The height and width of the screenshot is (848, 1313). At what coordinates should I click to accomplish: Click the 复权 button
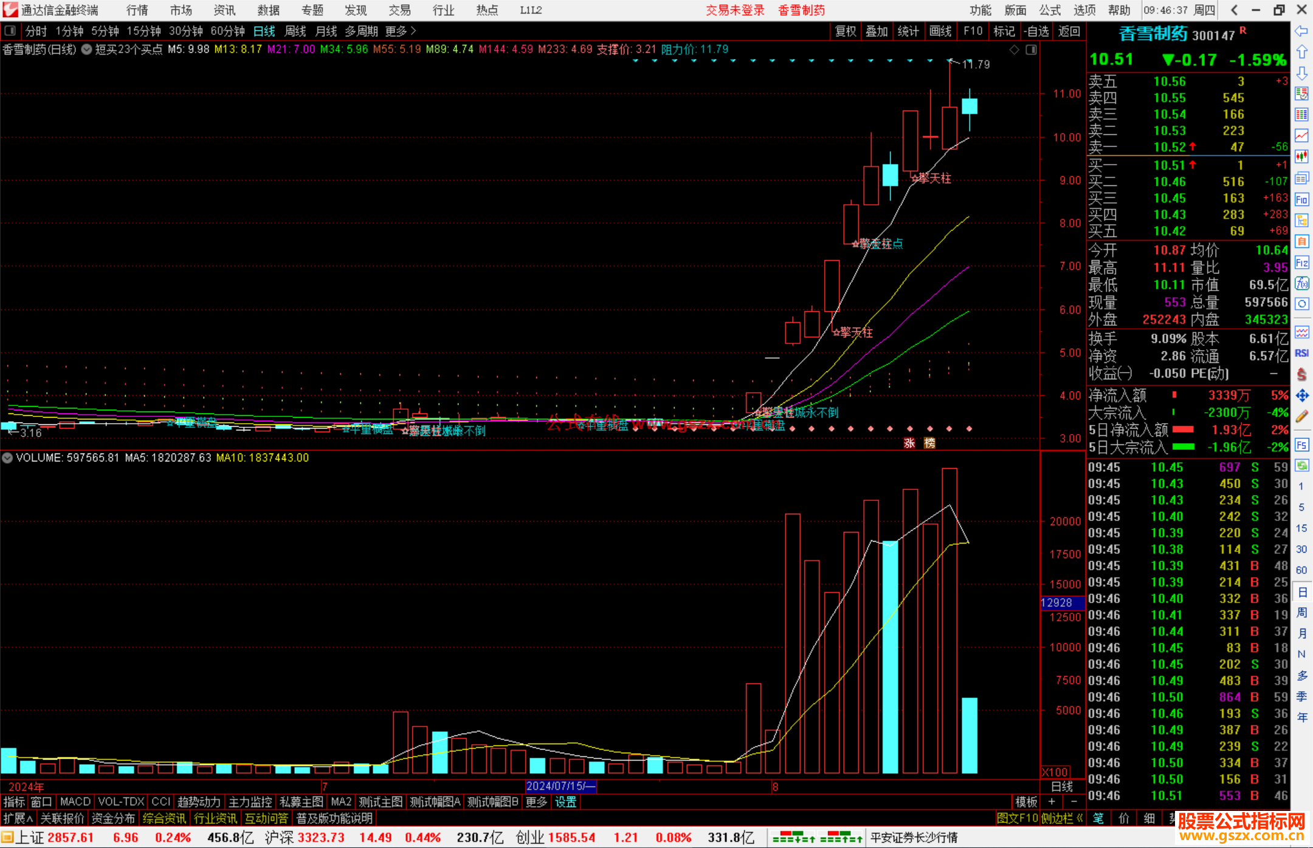(x=845, y=31)
